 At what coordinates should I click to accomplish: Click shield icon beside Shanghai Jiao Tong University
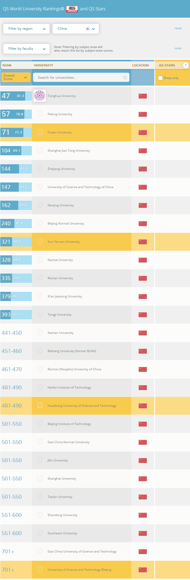point(40,150)
